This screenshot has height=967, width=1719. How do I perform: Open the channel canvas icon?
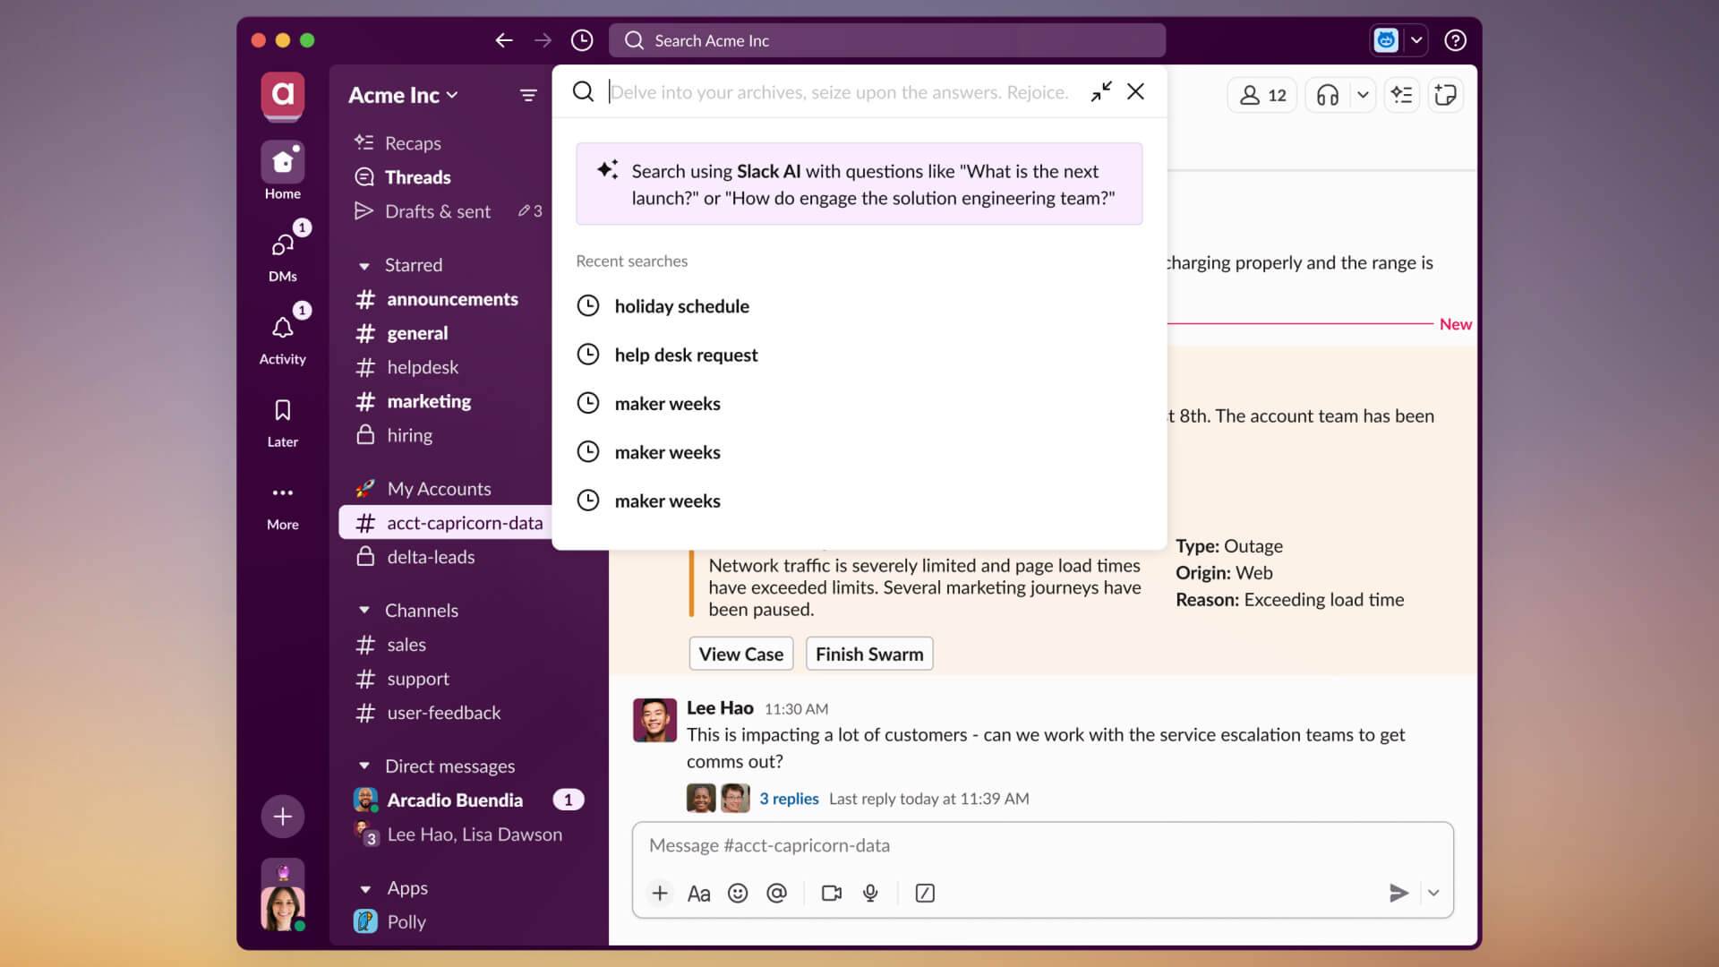click(1446, 95)
